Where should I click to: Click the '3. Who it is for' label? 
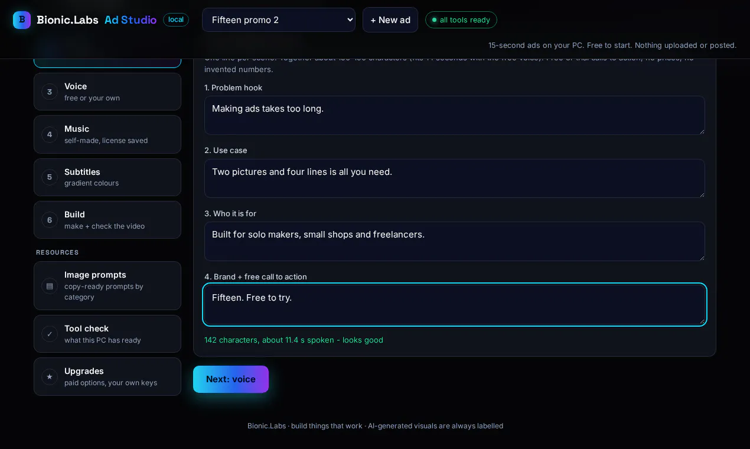230,213
